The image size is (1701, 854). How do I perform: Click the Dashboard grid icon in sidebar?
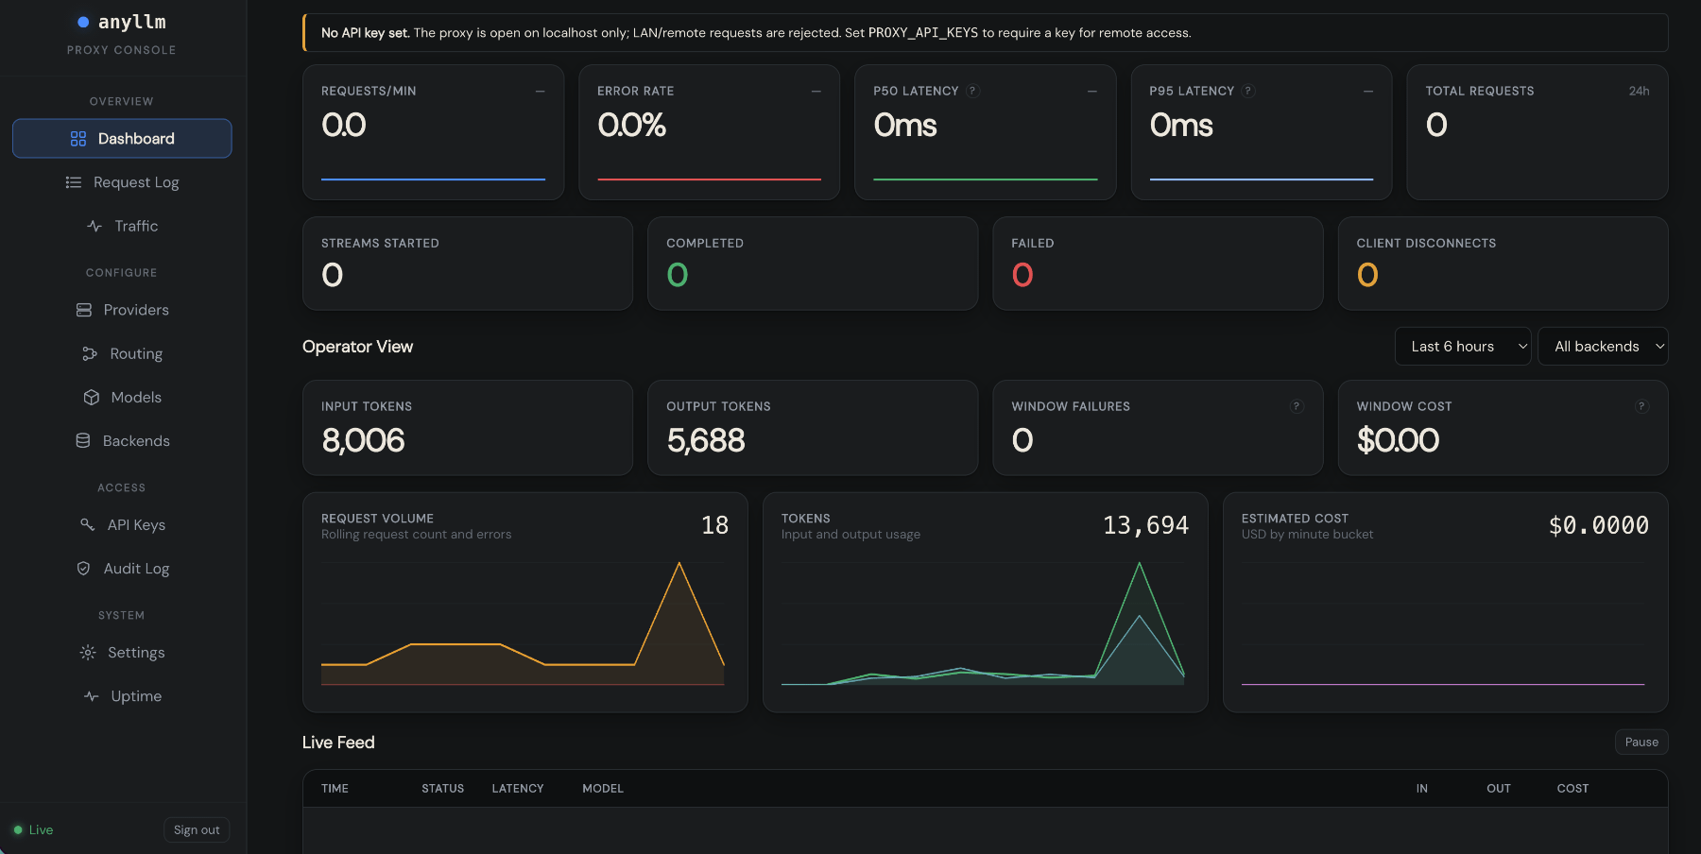click(x=78, y=139)
